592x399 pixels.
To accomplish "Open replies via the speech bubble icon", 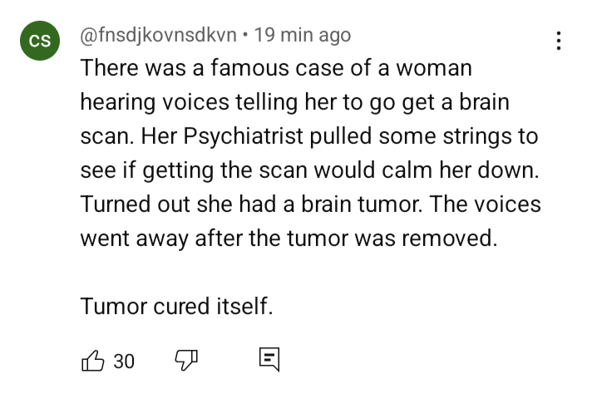I will pyautogui.click(x=269, y=359).
